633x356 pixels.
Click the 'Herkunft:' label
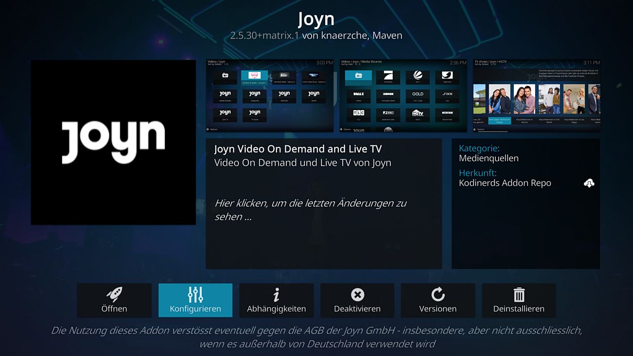coord(478,173)
